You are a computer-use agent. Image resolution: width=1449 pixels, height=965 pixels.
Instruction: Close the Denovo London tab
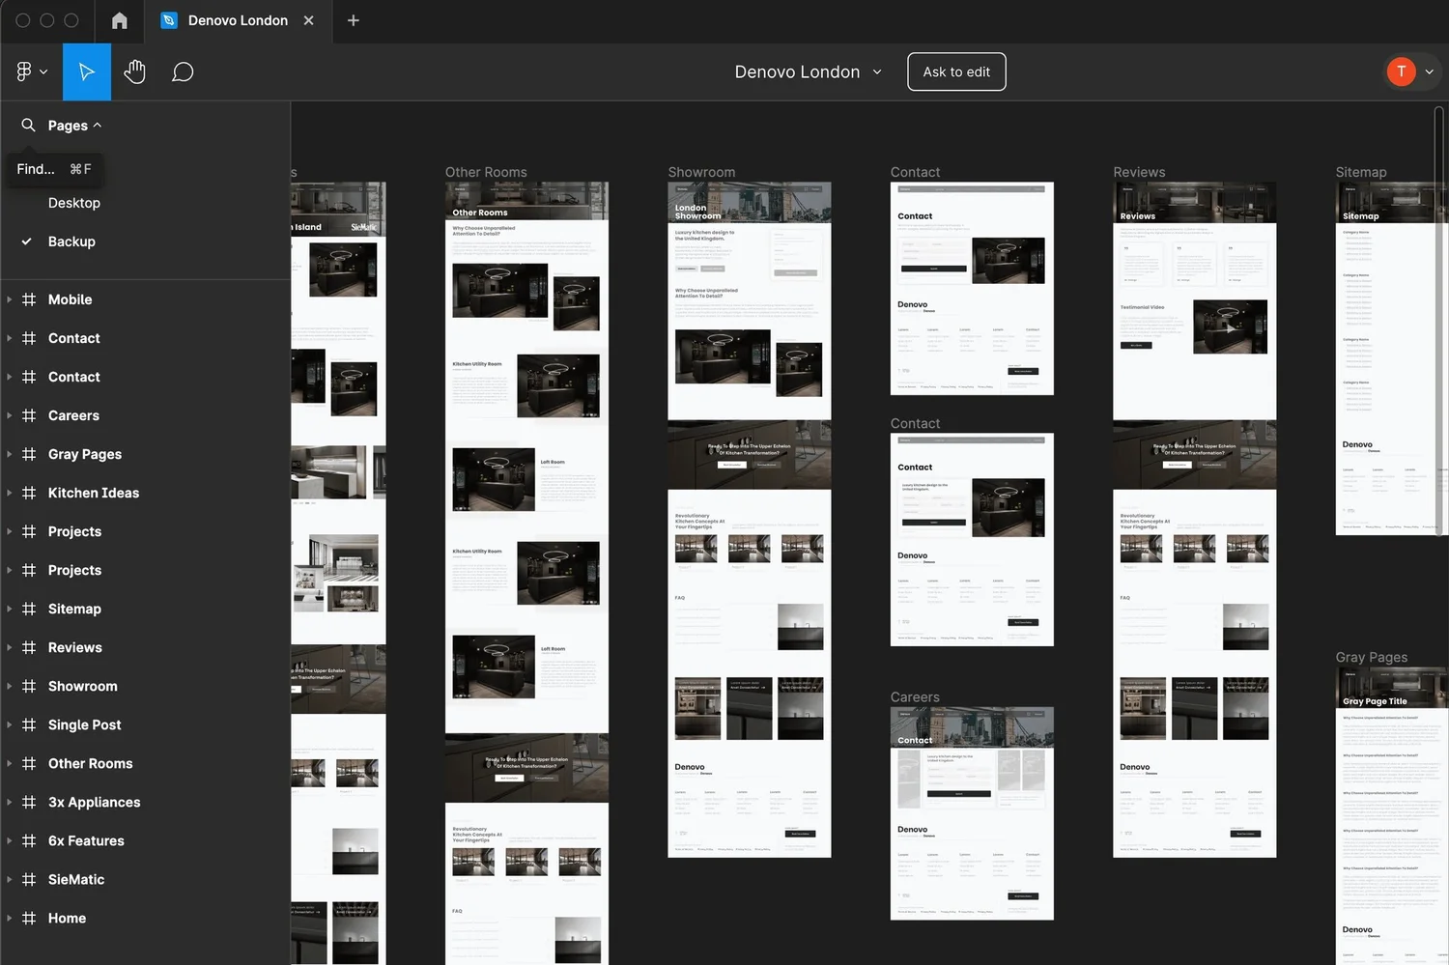(309, 20)
